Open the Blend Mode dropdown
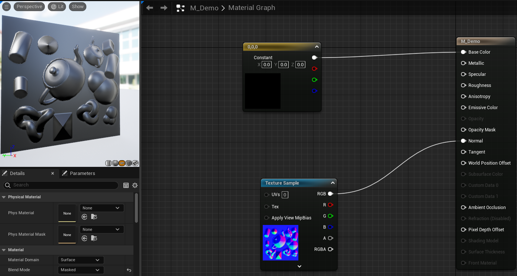 (81, 270)
